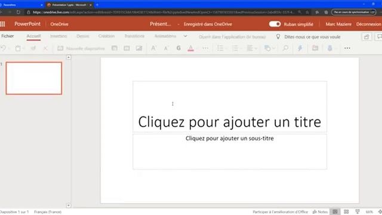Switch to the Insertion tab
The height and width of the screenshot is (215, 382).
click(58, 36)
